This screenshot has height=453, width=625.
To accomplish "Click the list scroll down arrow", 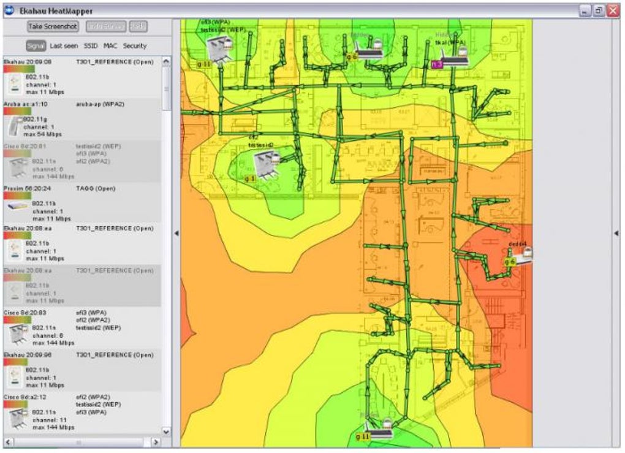I will (x=166, y=432).
